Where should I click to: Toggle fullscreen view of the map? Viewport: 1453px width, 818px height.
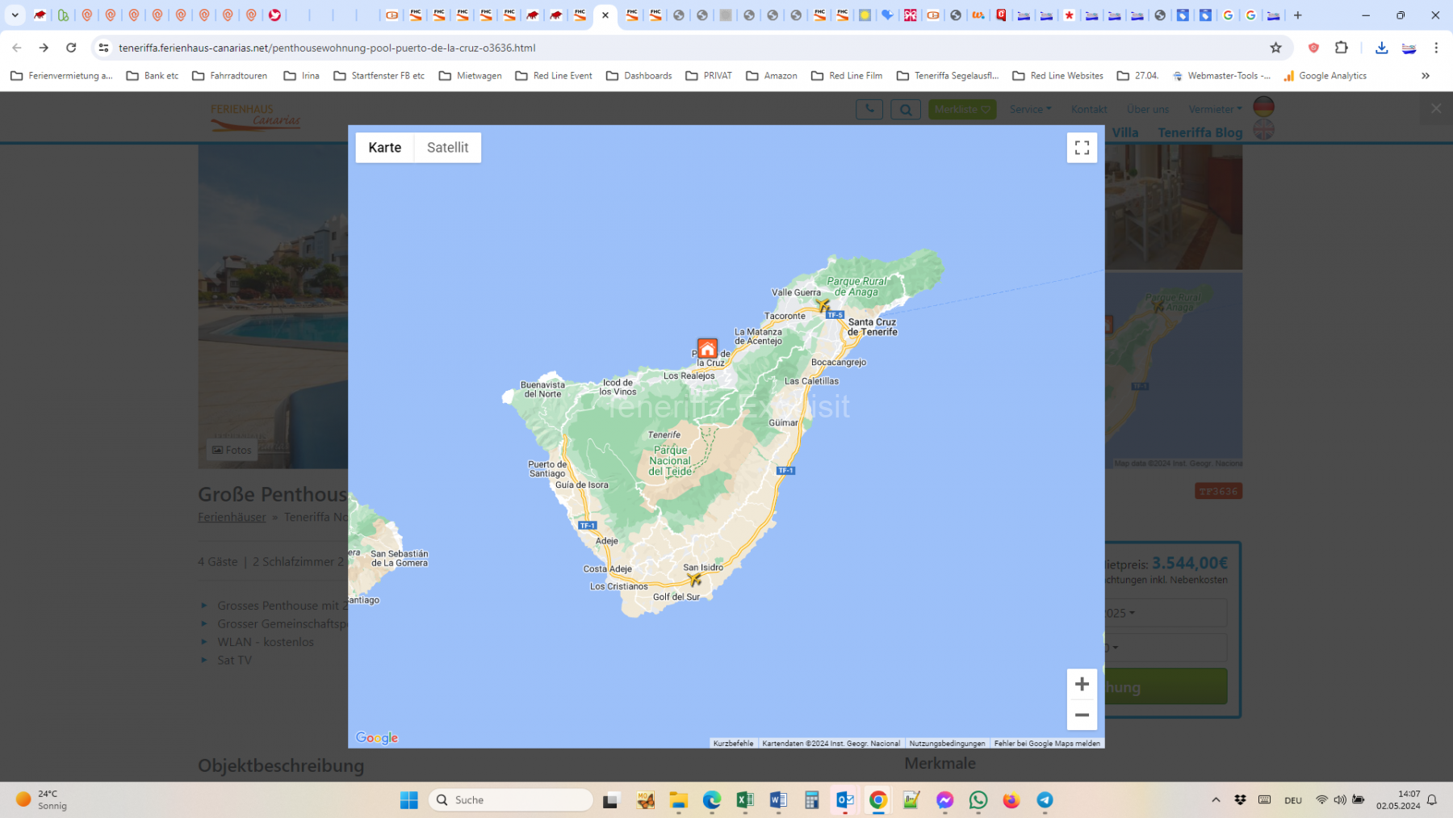(1082, 148)
